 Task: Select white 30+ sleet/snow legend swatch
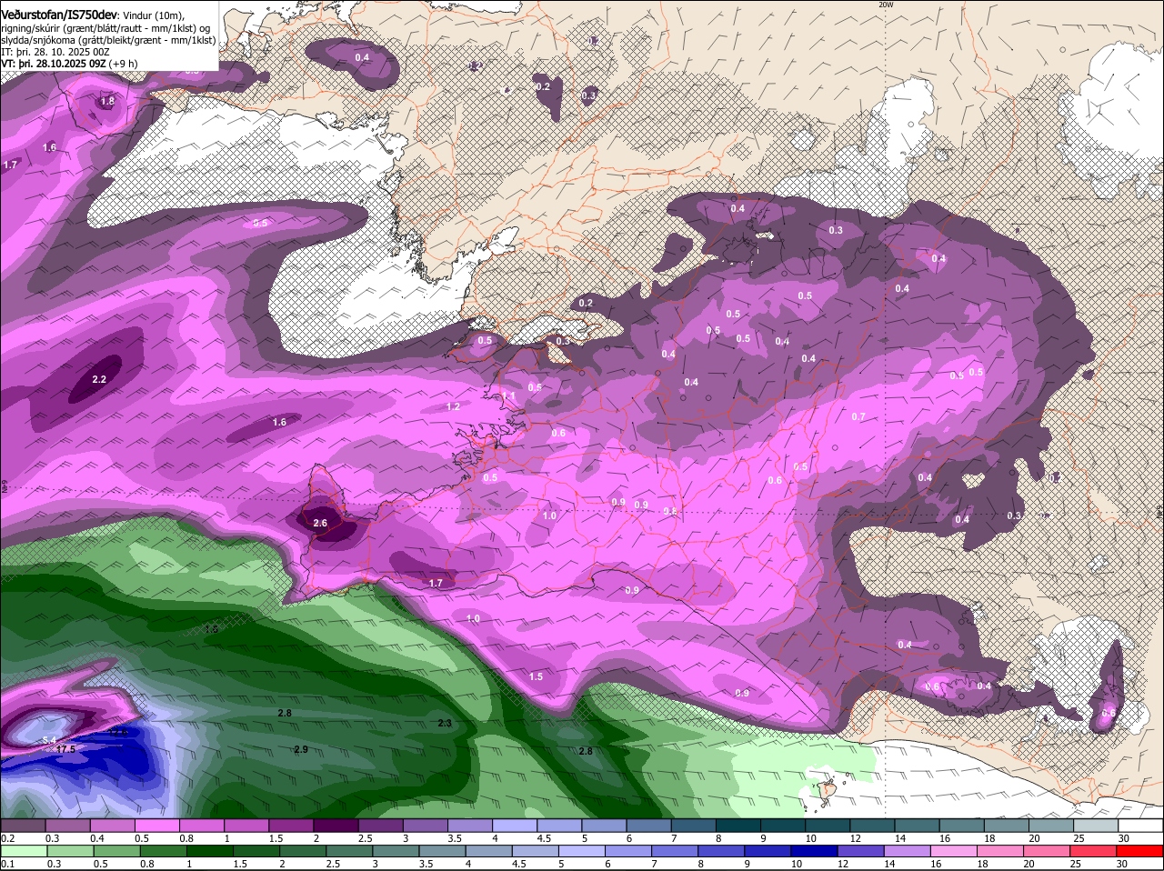tap(1140, 826)
